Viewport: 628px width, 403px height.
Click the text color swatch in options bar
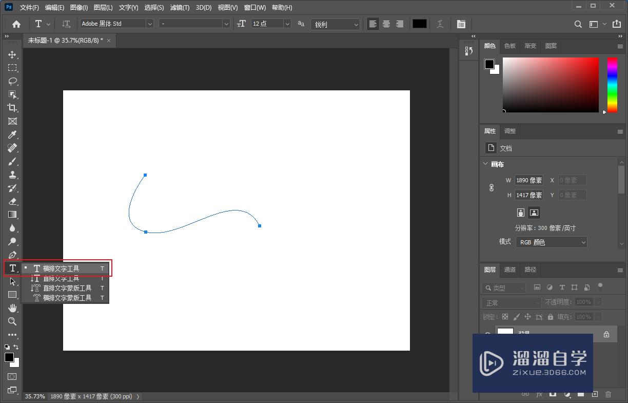tap(420, 24)
